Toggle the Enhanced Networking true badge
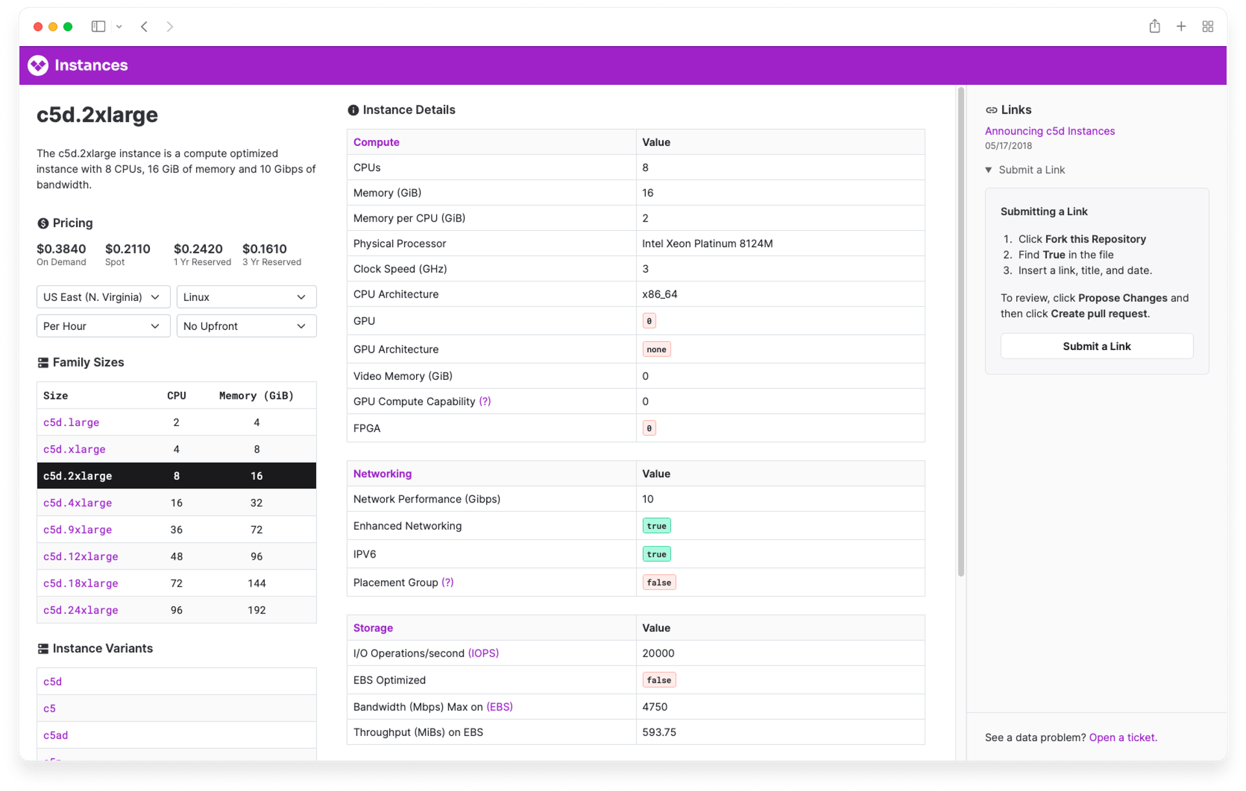This screenshot has width=1246, height=791. coord(656,526)
